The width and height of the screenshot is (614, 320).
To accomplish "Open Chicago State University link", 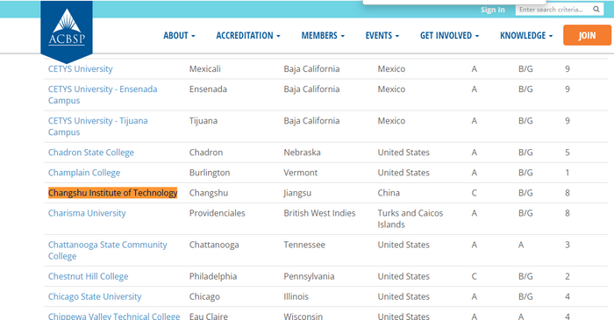I will pos(95,297).
